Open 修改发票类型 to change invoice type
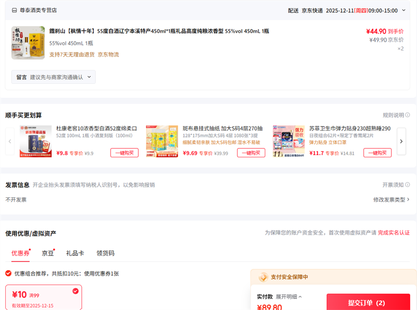 391,200
